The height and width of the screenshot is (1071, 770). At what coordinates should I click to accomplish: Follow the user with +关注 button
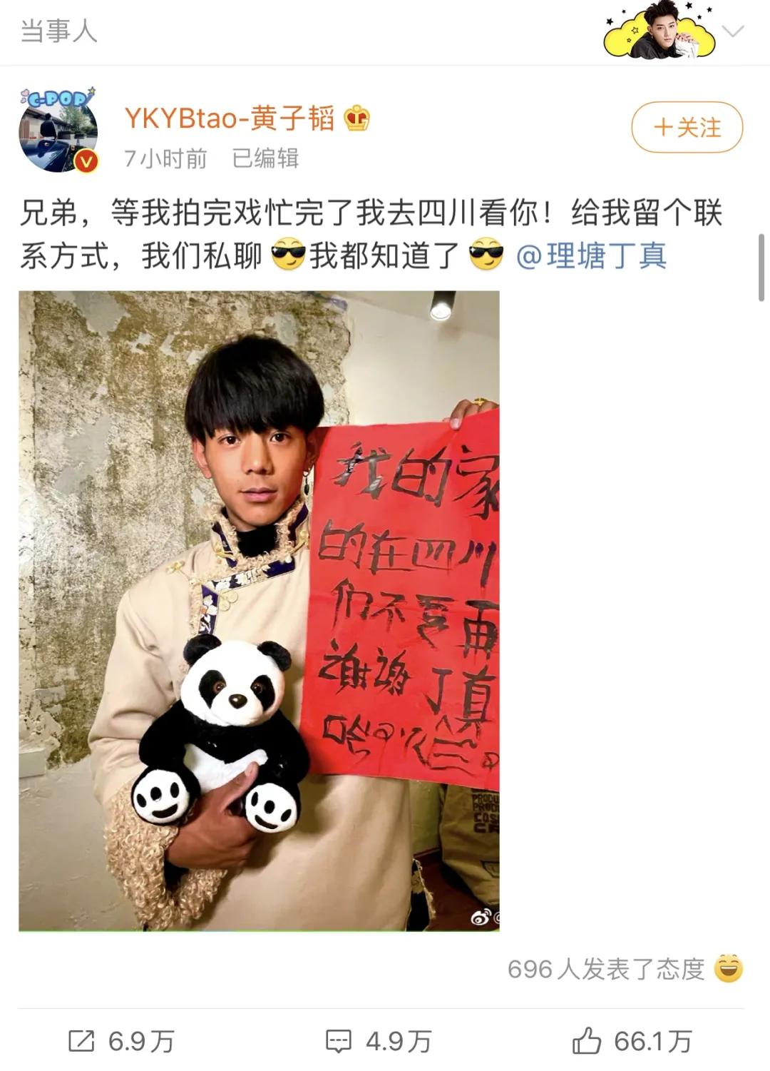pyautogui.click(x=687, y=128)
